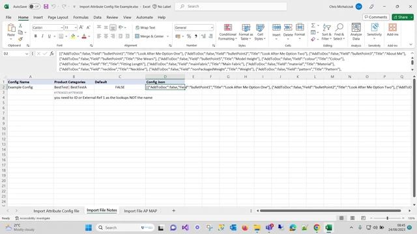The width and height of the screenshot is (417, 234).
Task: Click the zoom slider handle
Action: click(x=388, y=218)
